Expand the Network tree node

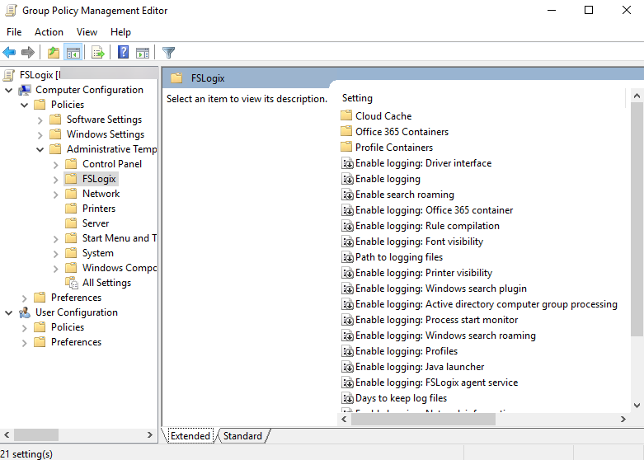click(x=56, y=195)
